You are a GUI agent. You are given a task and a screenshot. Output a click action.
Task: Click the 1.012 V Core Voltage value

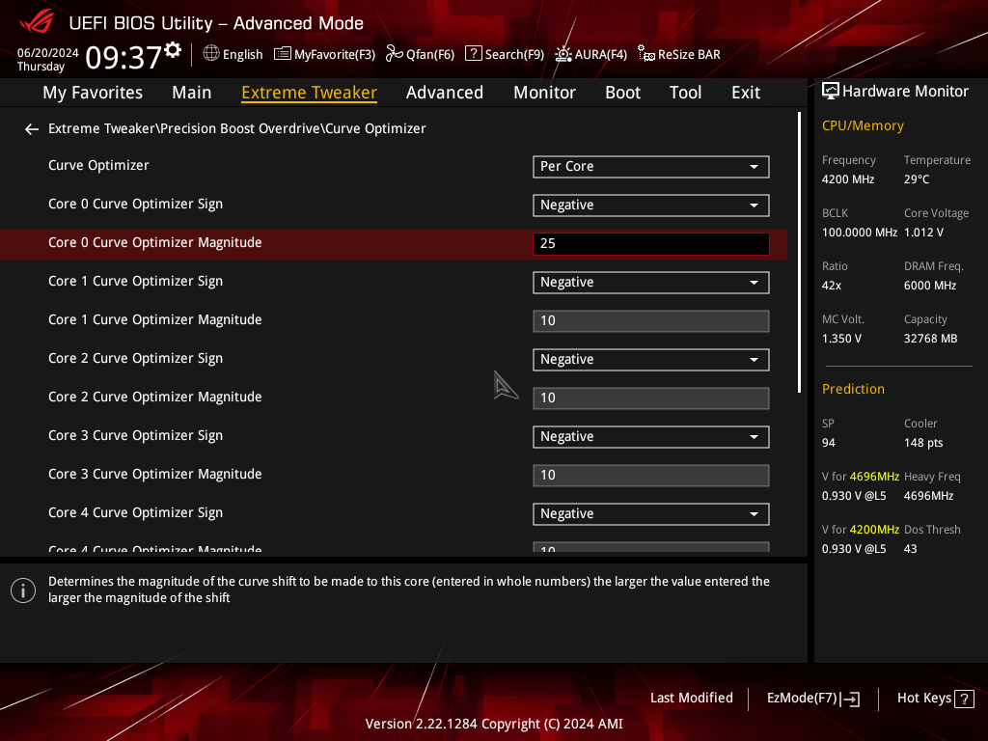[923, 233]
